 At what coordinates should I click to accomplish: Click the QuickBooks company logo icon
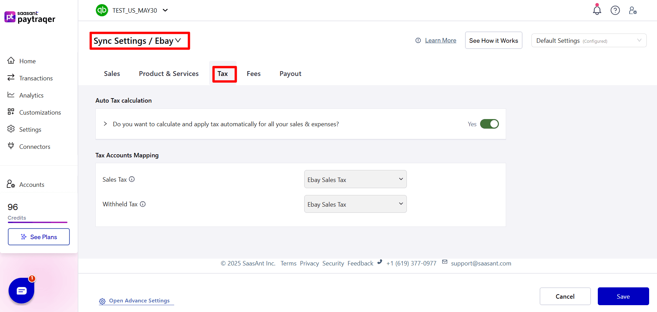click(102, 10)
